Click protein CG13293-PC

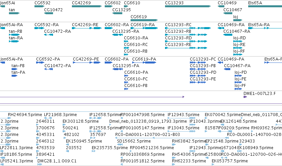203,59
